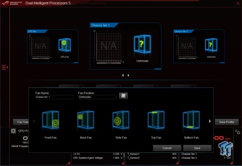Go to previous fan card
Image resolution: width=242 pixels, height=166 pixels.
[123, 75]
